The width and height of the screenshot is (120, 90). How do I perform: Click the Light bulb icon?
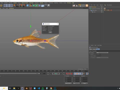click(48, 5)
